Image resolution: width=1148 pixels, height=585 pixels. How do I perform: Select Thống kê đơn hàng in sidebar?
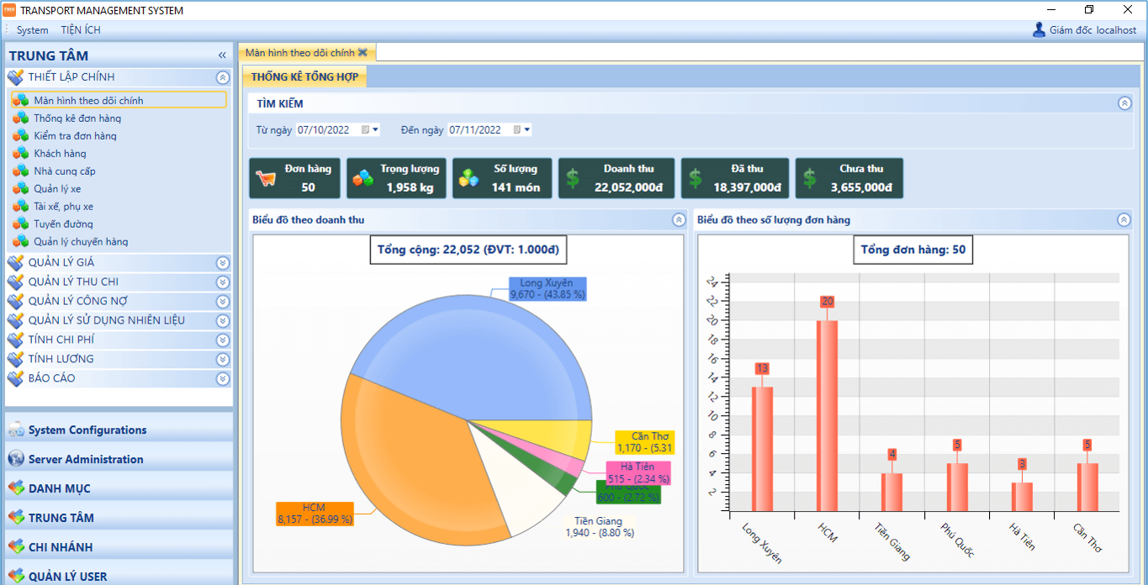[x=77, y=119]
